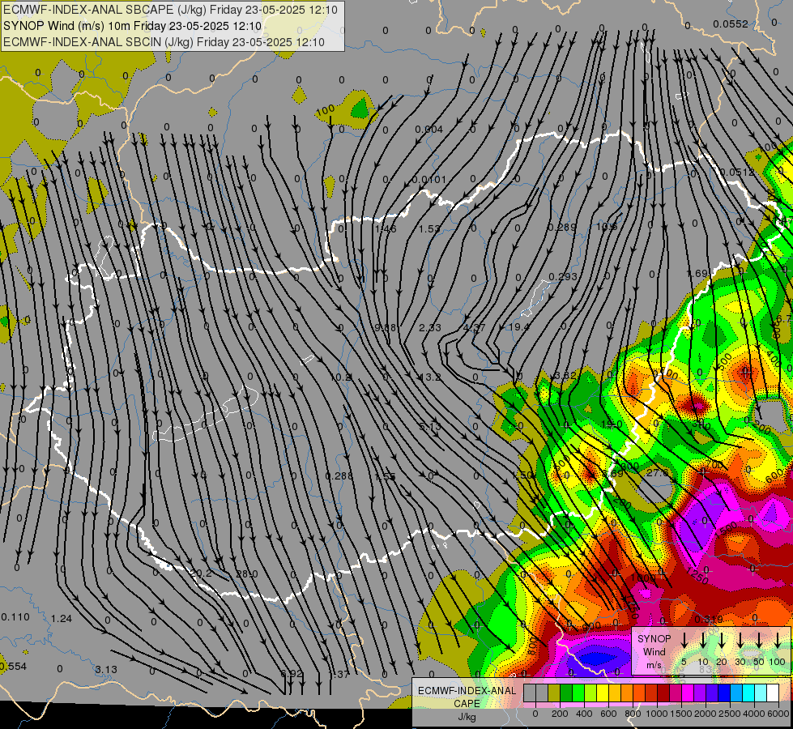Viewport: 793px width, 729px height.
Task: Pick the pure yellow CAPE legend swatch
Action: (x=603, y=693)
